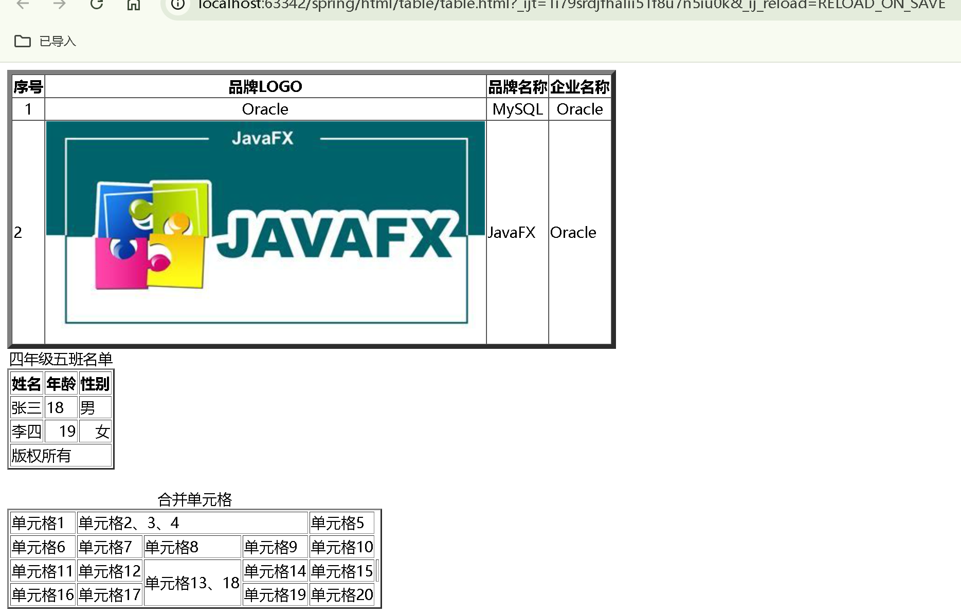Image resolution: width=961 pixels, height=616 pixels.
Task: Select cell 单元格12
Action: pos(110,571)
